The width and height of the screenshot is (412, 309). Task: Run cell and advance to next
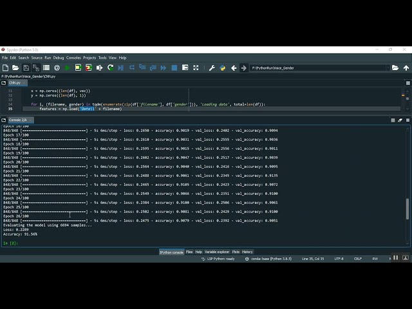pyautogui.click(x=89, y=68)
